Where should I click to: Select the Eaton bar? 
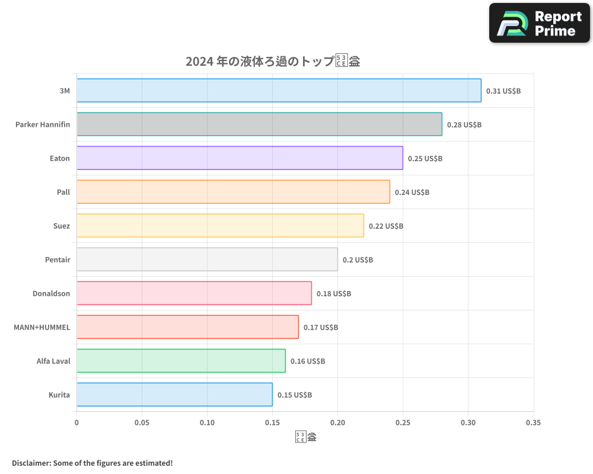(237, 158)
